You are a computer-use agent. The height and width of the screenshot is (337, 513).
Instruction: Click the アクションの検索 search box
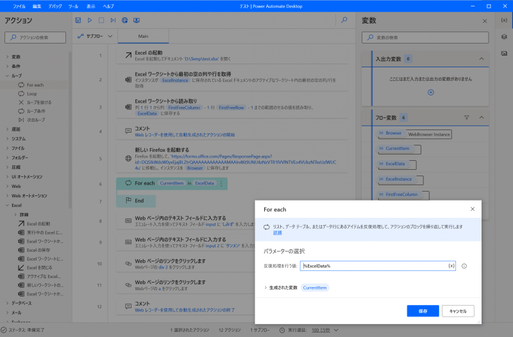point(35,38)
